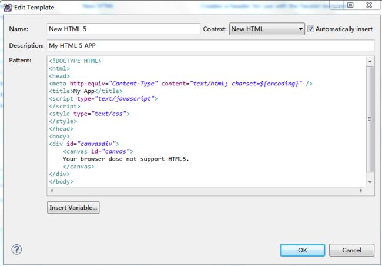Click the Eclipse icon in title bar

click(8, 8)
